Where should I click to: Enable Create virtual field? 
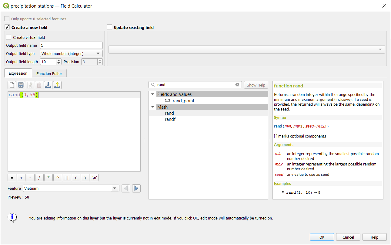point(9,37)
